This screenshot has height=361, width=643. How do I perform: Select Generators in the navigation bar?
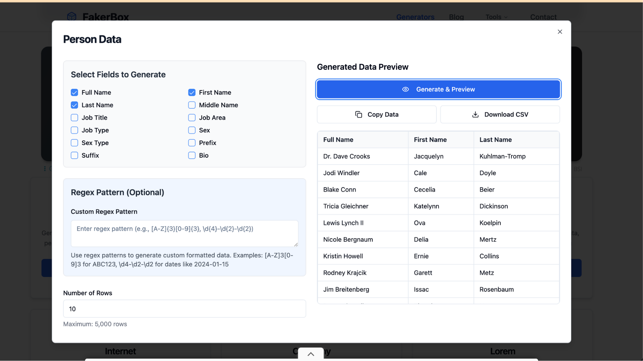[x=415, y=17]
